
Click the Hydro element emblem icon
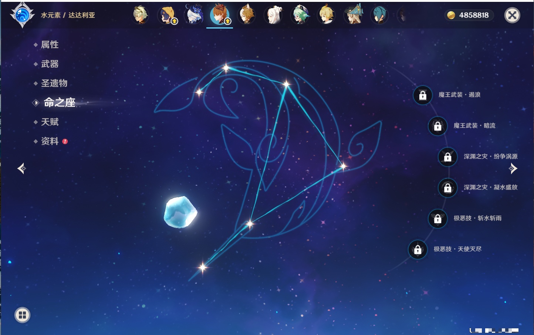click(22, 15)
